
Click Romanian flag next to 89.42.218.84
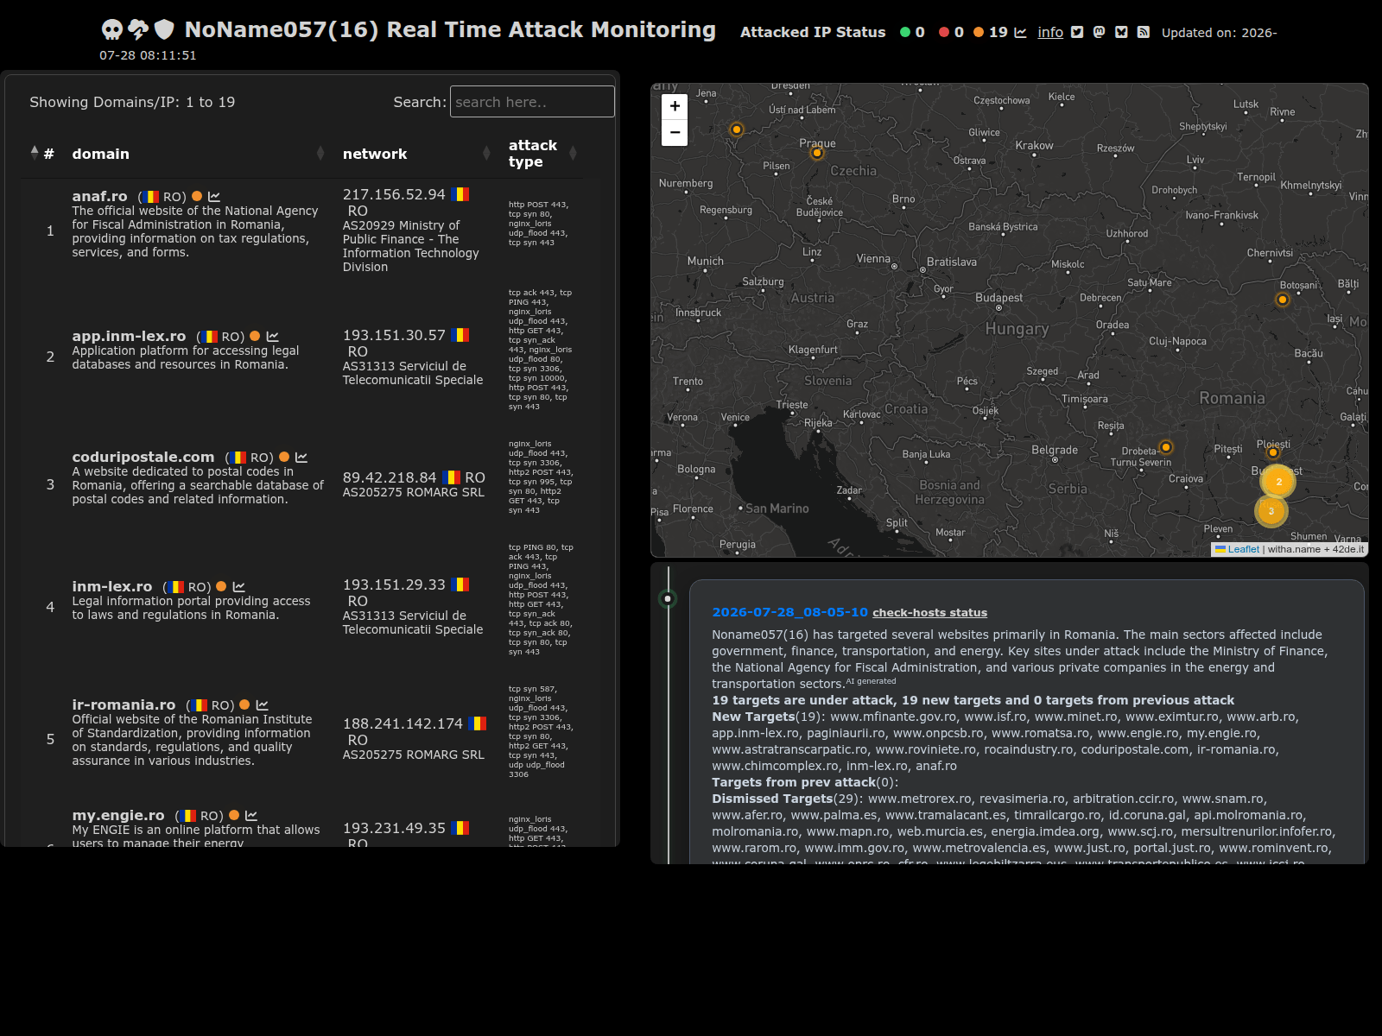tap(452, 477)
